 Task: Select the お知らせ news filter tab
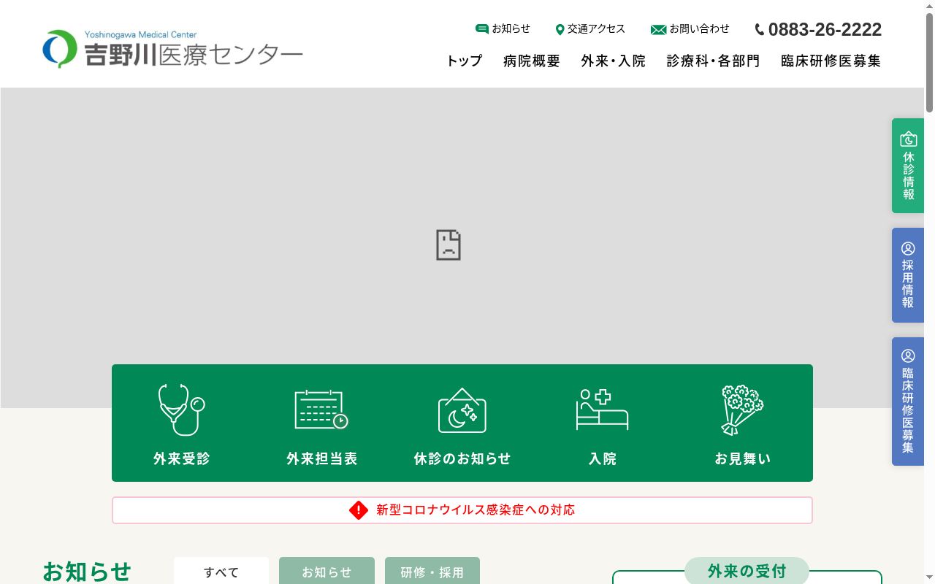pyautogui.click(x=327, y=571)
